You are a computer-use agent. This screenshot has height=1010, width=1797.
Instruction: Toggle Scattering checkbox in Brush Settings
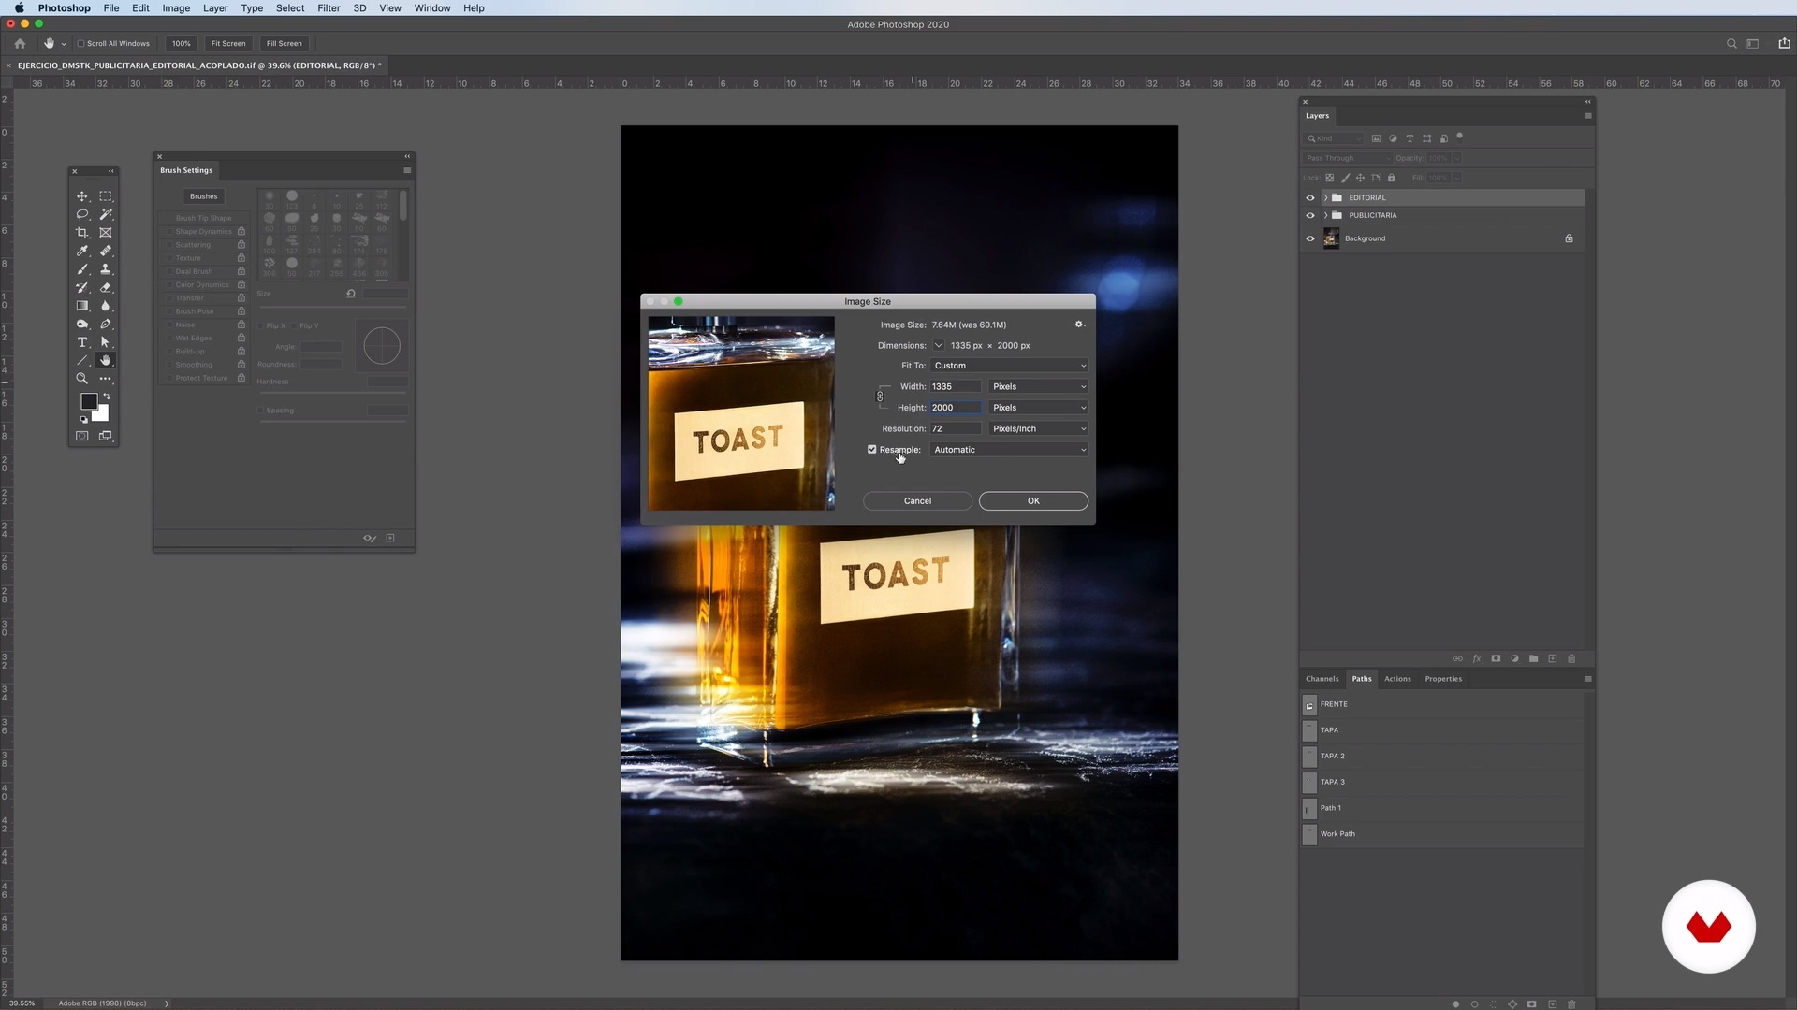169,245
